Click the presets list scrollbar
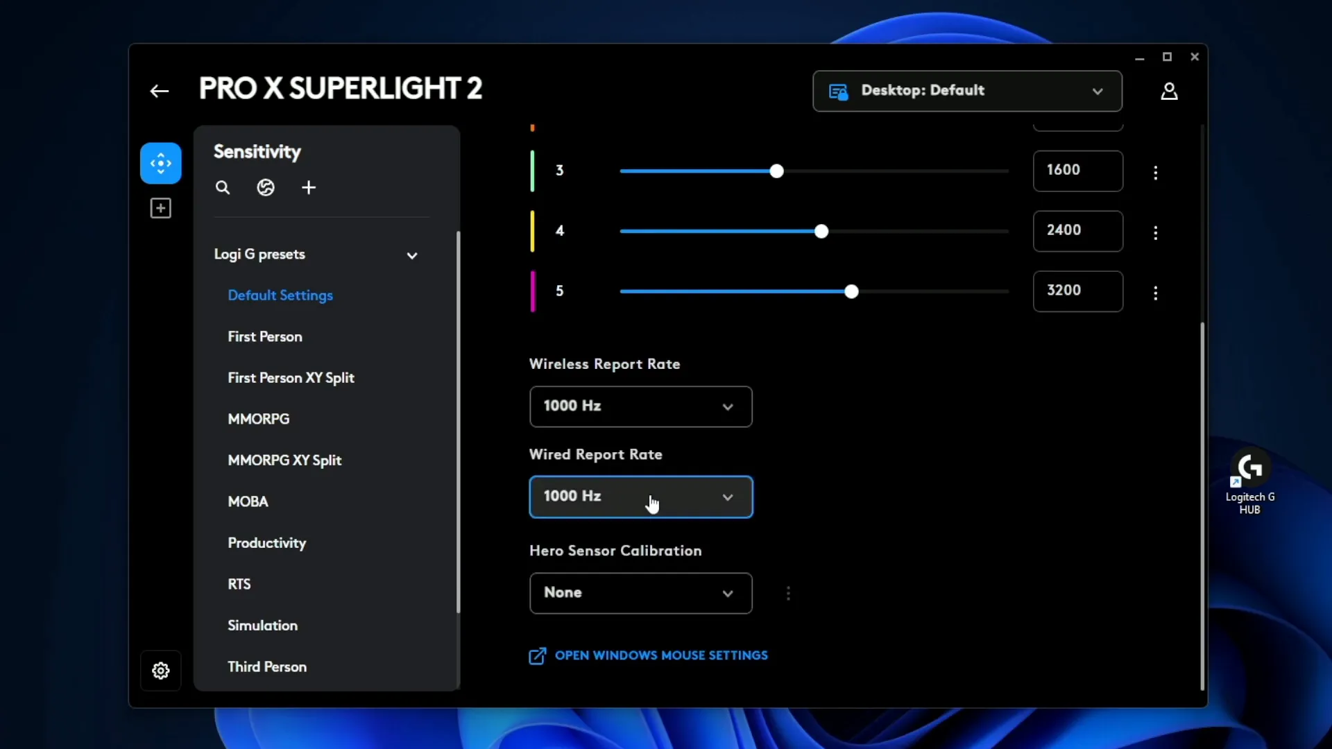The height and width of the screenshot is (749, 1332). [x=458, y=422]
